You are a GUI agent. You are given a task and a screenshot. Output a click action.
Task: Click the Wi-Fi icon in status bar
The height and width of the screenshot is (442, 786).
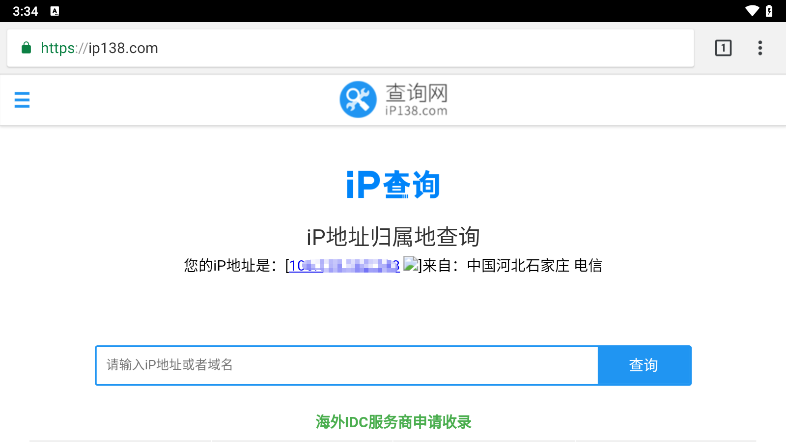tap(752, 10)
